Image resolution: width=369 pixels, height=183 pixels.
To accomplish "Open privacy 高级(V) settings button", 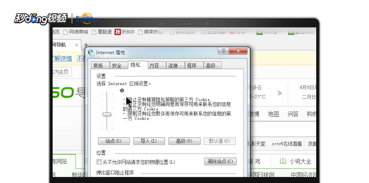I will coord(184,141).
